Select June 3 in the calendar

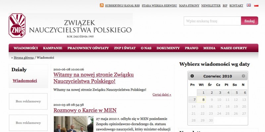[218, 92]
